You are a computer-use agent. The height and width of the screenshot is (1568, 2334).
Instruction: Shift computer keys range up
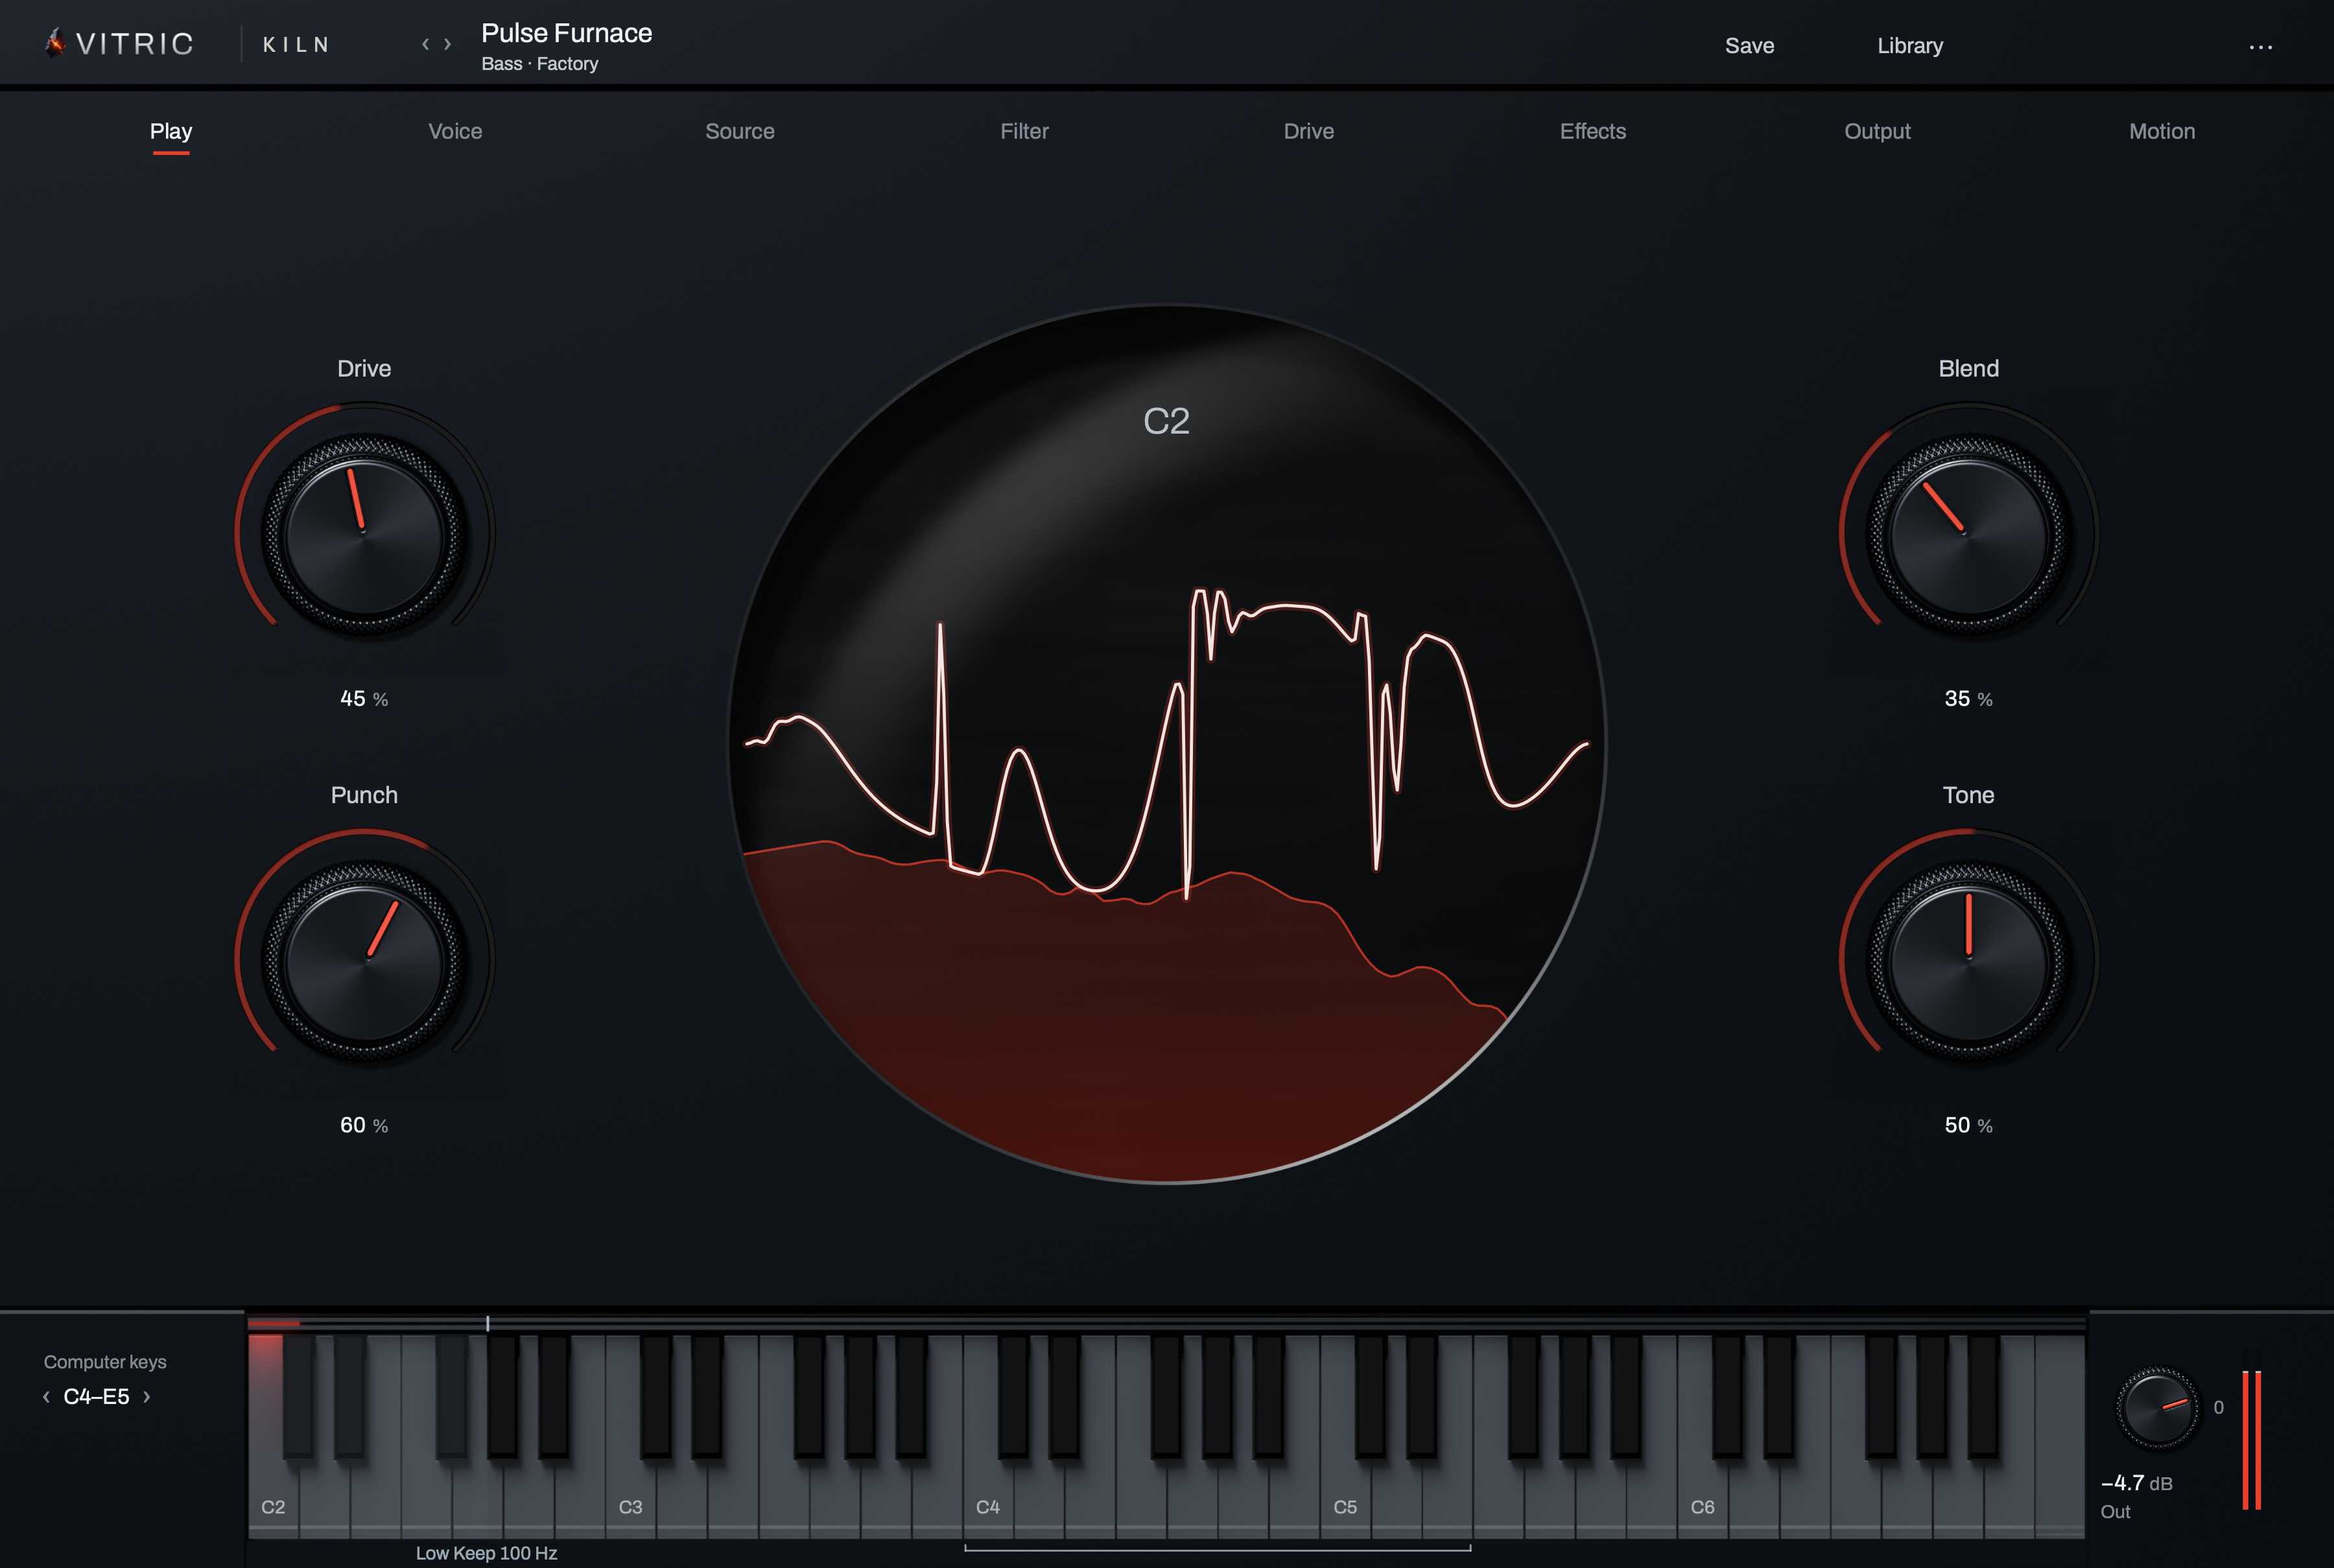147,1397
